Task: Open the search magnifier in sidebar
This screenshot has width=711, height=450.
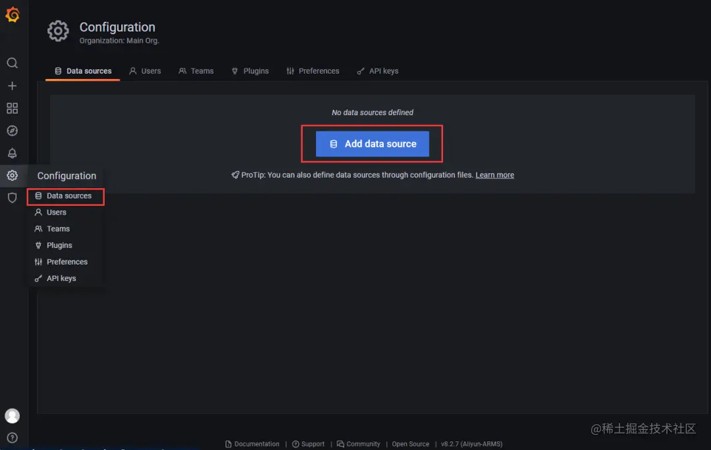Action: [x=13, y=63]
